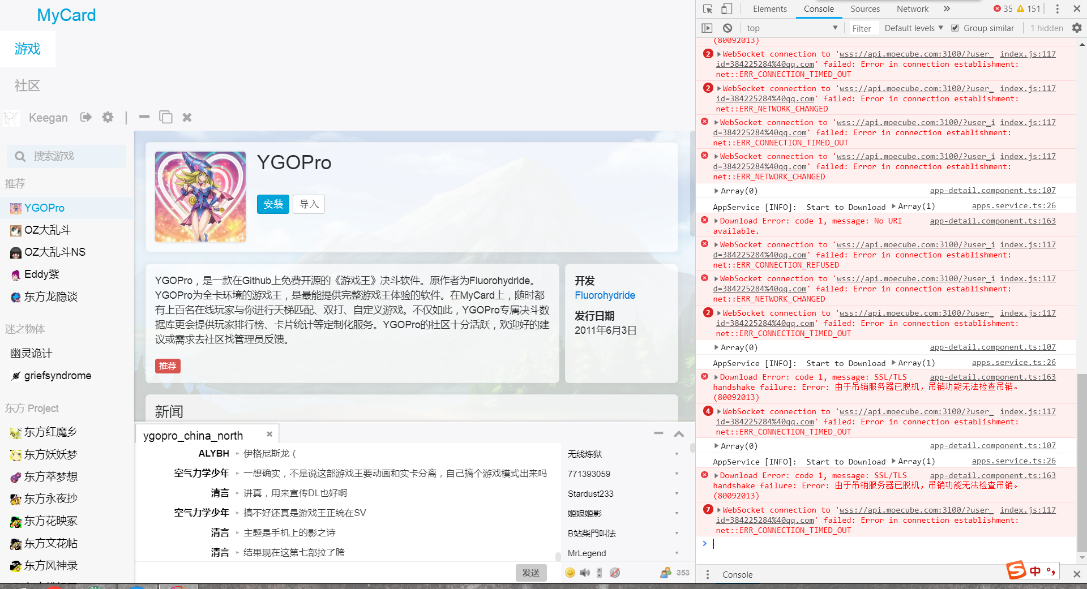
Task: Click Sogou input method S icon
Action: click(1016, 570)
